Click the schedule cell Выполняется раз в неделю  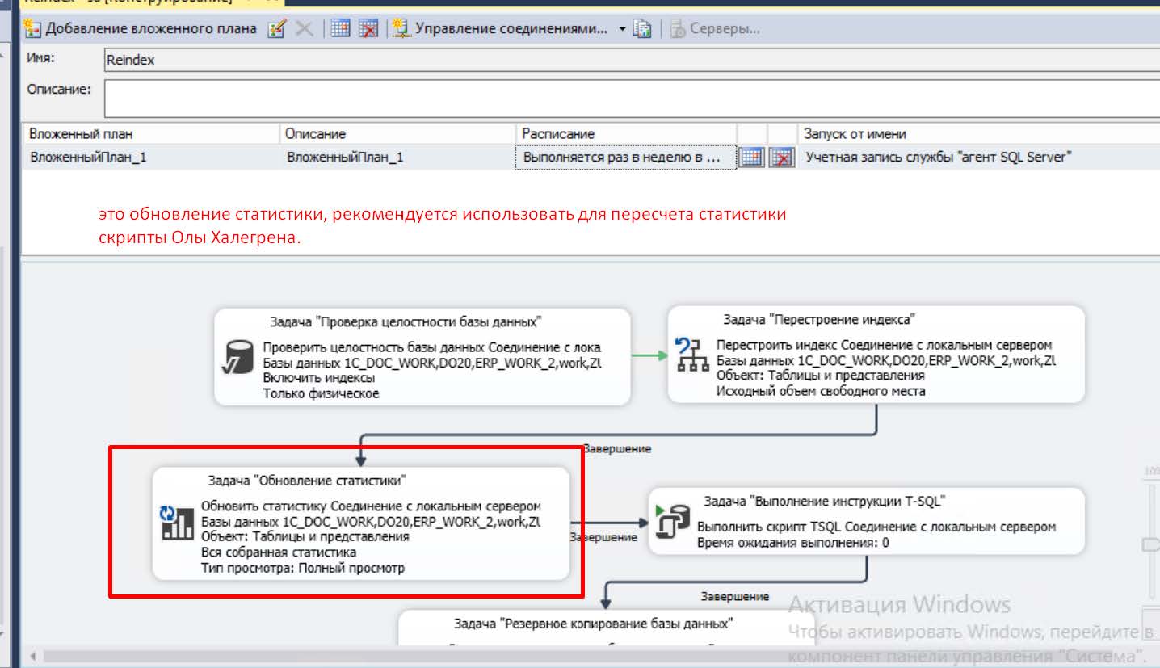click(x=625, y=158)
